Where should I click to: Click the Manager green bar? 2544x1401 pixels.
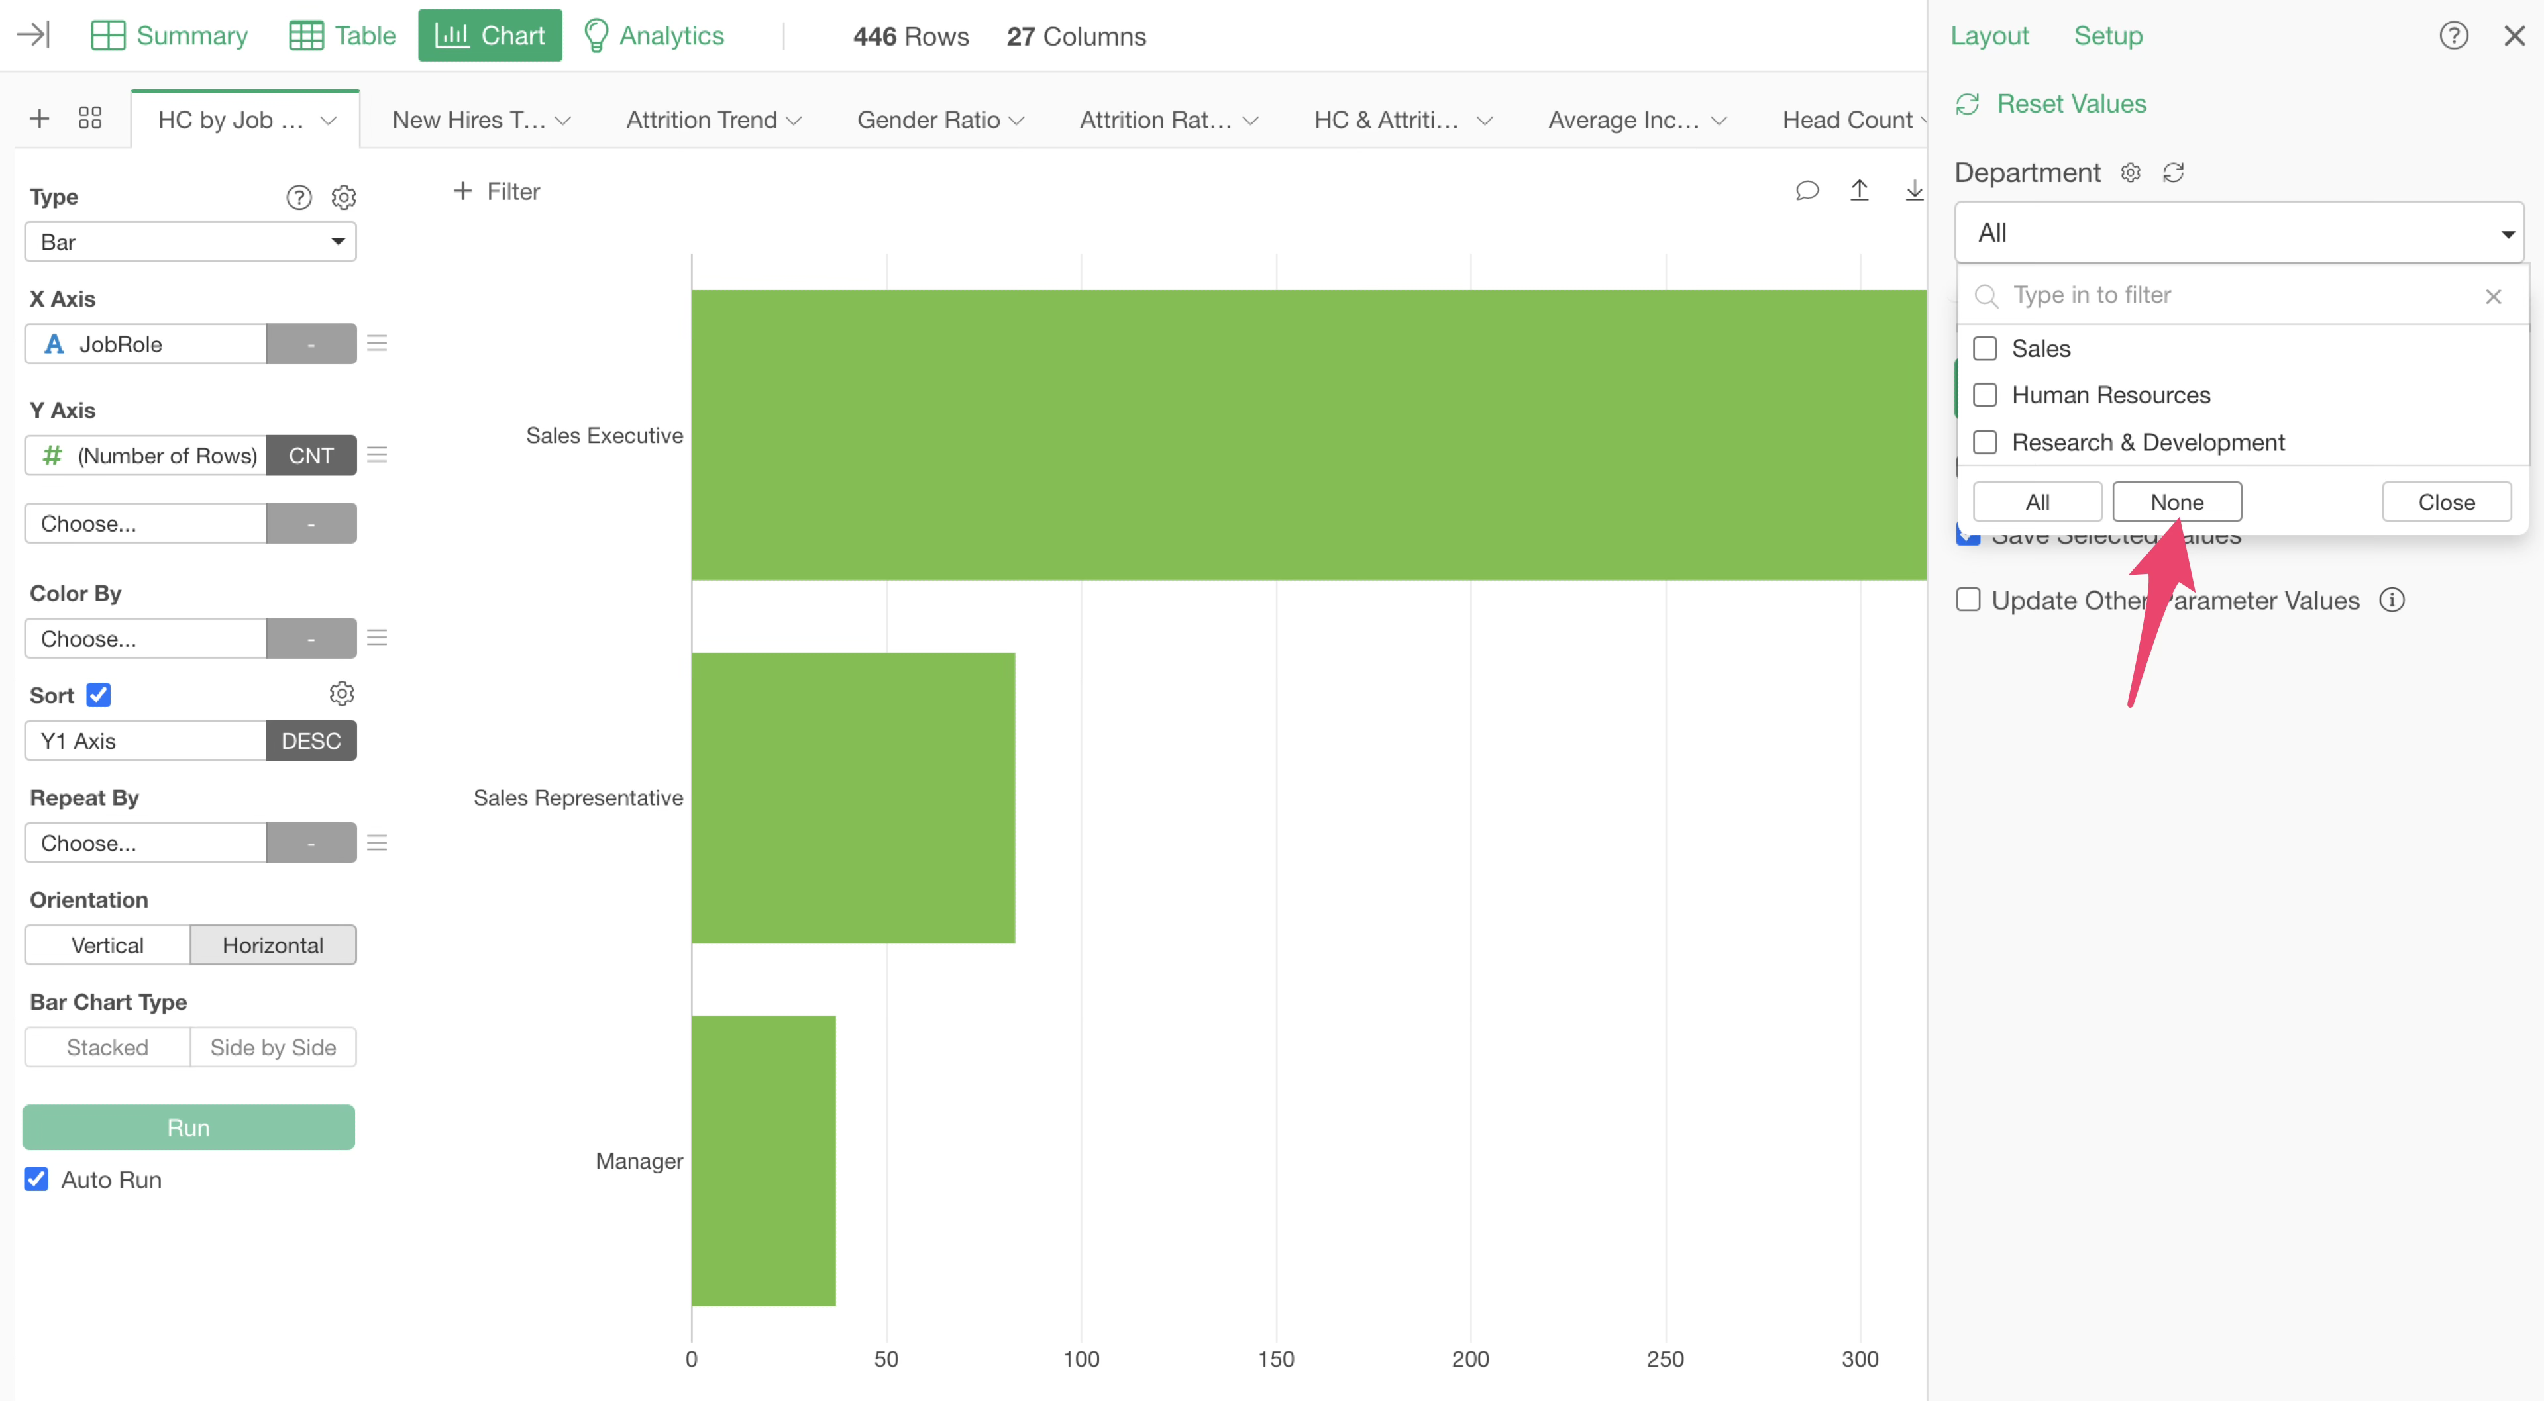pos(763,1160)
